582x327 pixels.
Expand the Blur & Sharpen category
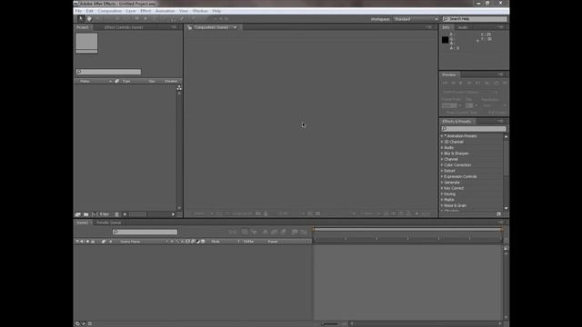click(442, 154)
